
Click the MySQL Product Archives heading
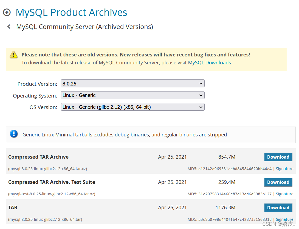(x=71, y=13)
